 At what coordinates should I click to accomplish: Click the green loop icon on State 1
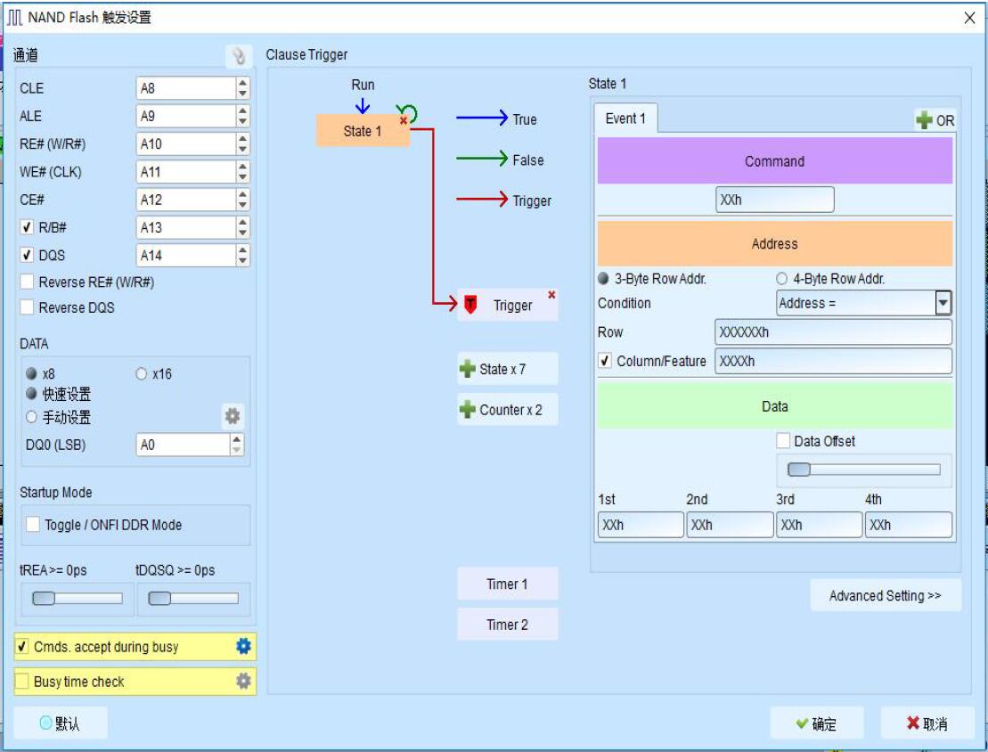[409, 113]
